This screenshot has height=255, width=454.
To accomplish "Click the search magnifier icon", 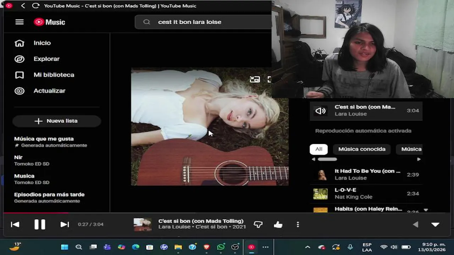I will click(x=146, y=22).
